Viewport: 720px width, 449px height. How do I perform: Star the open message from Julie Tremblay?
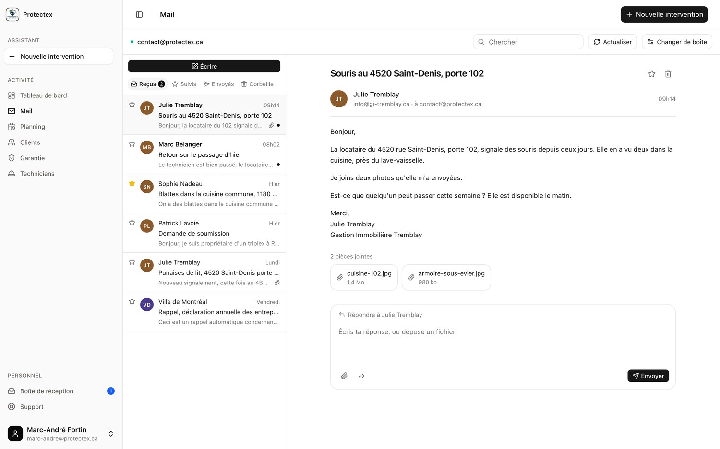click(652, 74)
